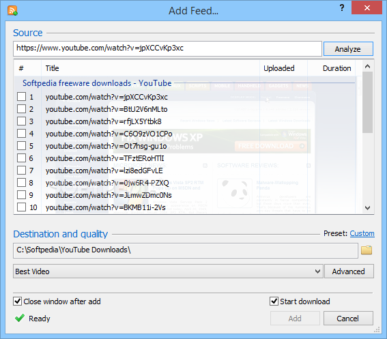The width and height of the screenshot is (387, 339).
Task: Sort list by Duration column header
Action: (x=331, y=68)
